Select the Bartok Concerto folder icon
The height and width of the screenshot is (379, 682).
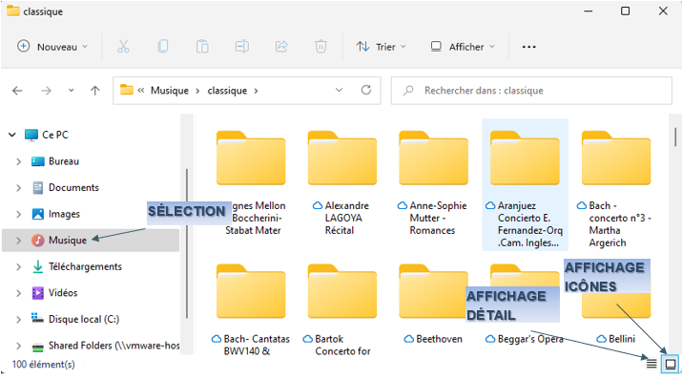(342, 291)
